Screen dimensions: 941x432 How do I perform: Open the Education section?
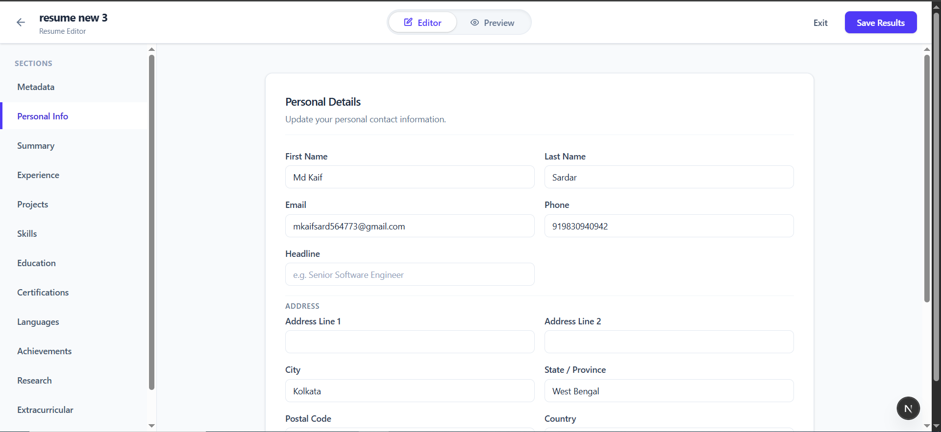pos(36,263)
